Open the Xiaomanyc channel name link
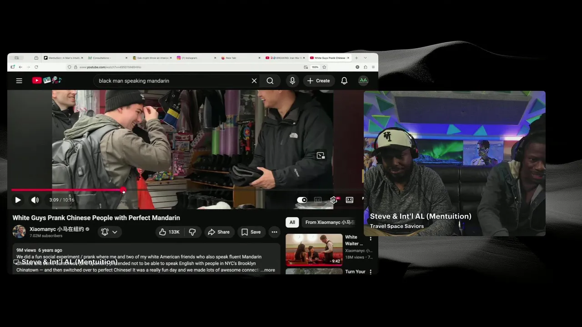This screenshot has height=327, width=582. click(56, 229)
